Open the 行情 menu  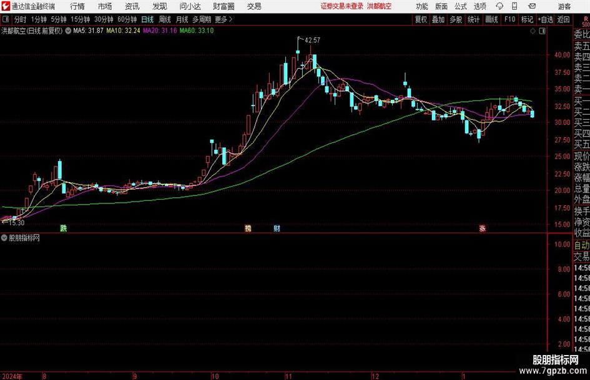[x=77, y=6]
